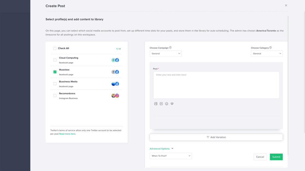The image size is (305, 171).
Task: Open the emoji picker
Action: (x=166, y=104)
